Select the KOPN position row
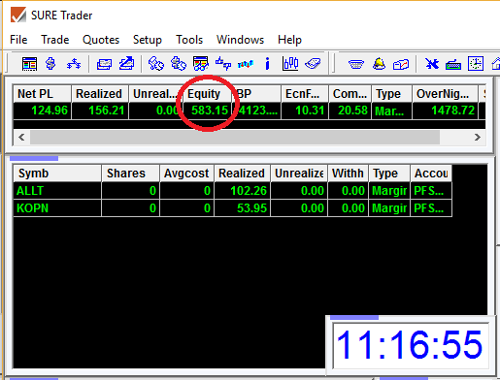 [232, 208]
